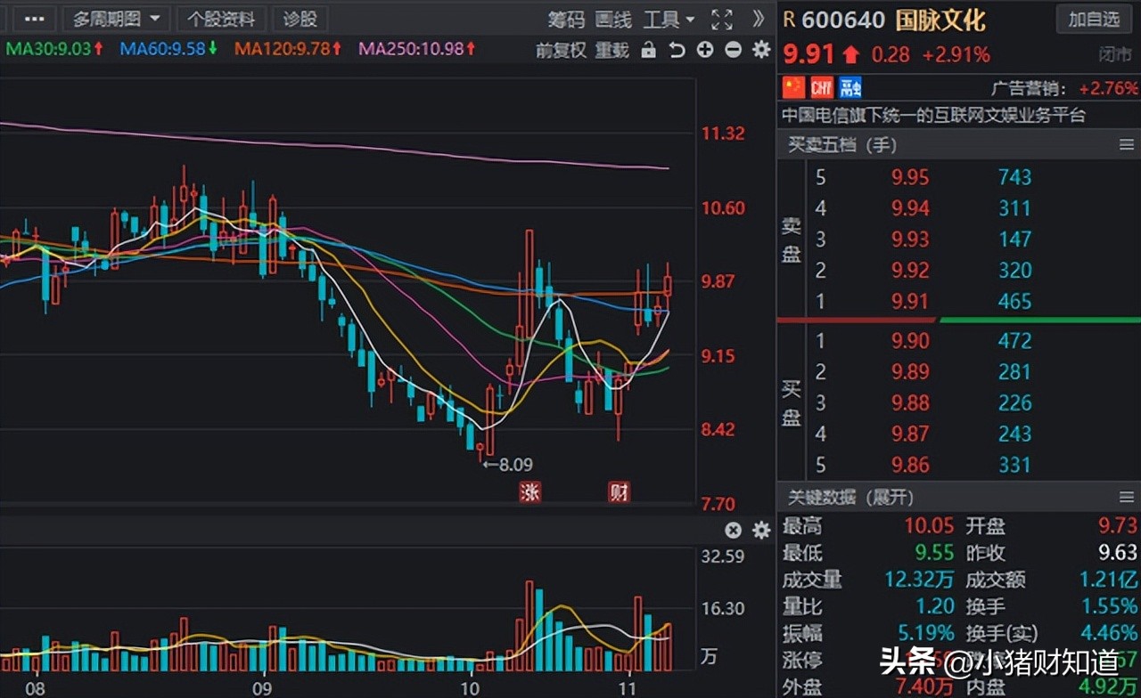Select the 画线 drawing tool
This screenshot has height=698, width=1141.
612,20
